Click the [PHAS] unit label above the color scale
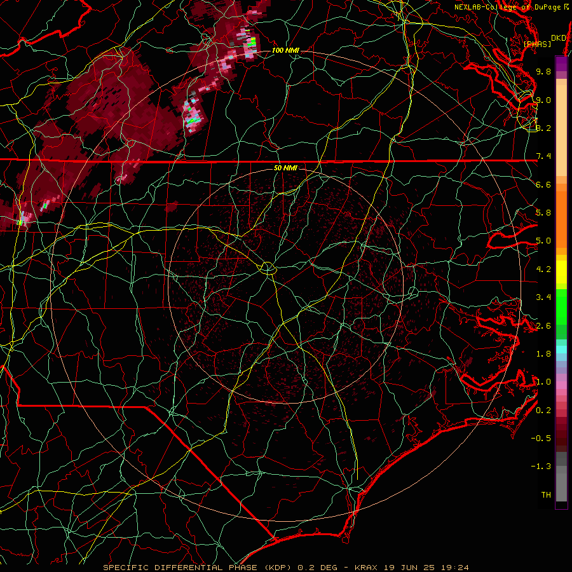 click(537, 44)
